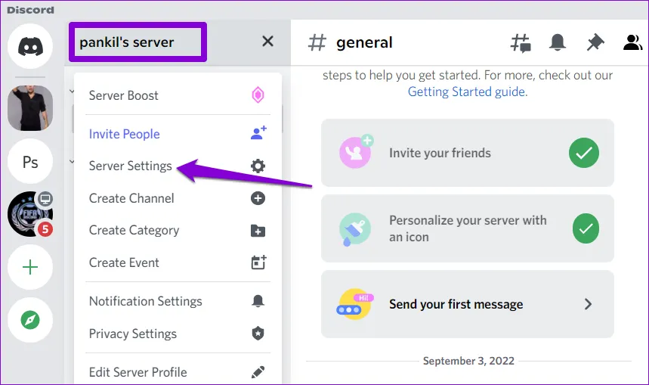
Task: Open Explore Discoverable Servers compass icon
Action: (x=30, y=321)
